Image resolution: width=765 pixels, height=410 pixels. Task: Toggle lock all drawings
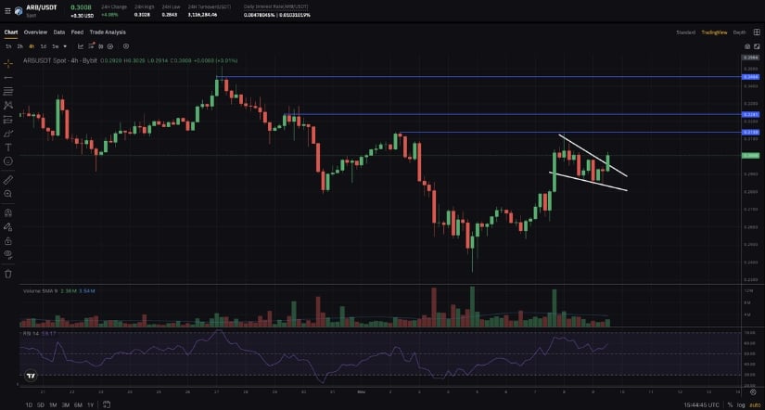click(8, 240)
